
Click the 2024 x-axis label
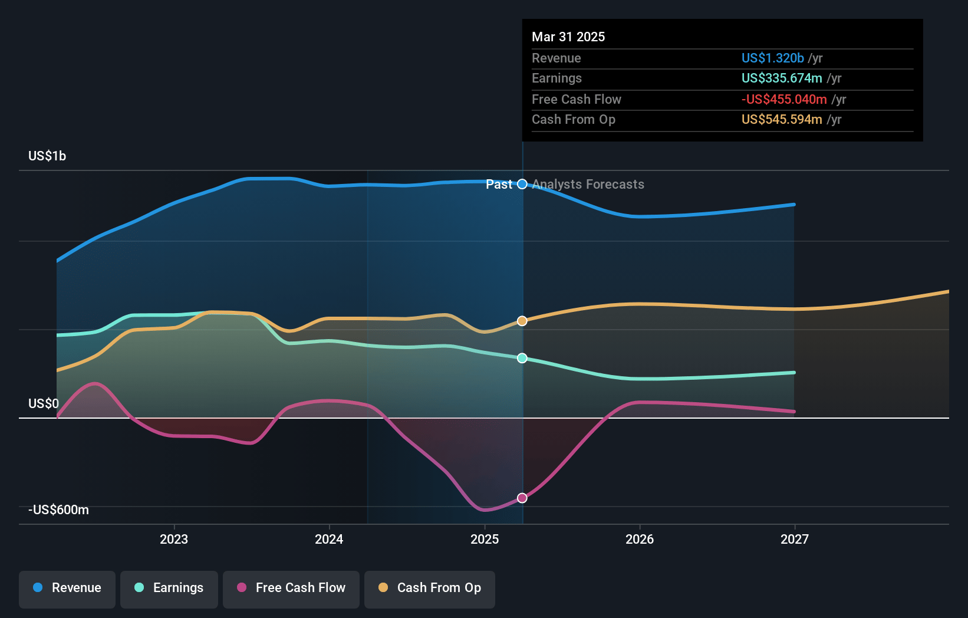tap(329, 539)
